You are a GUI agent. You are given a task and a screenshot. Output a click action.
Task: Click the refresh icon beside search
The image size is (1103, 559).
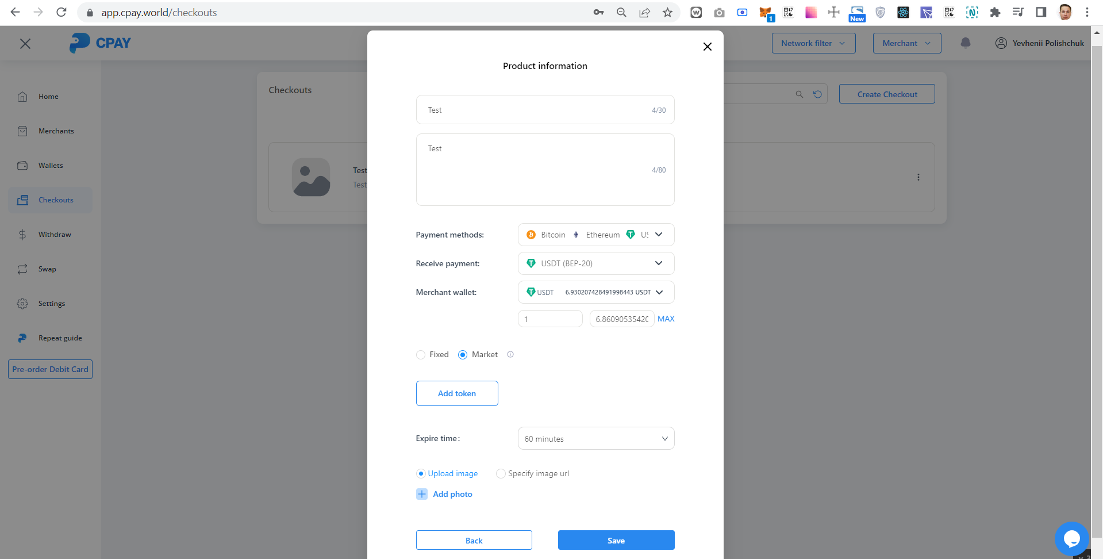(817, 94)
